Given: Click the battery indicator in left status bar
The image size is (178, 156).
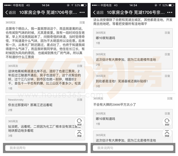Looking at the screenshot, I should (84, 5).
